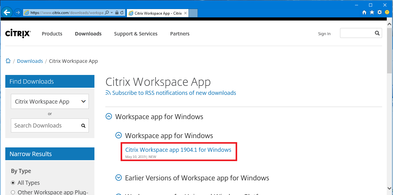The width and height of the screenshot is (393, 195).
Task: Click the vertical scrollbar down arrow
Action: 389,188
